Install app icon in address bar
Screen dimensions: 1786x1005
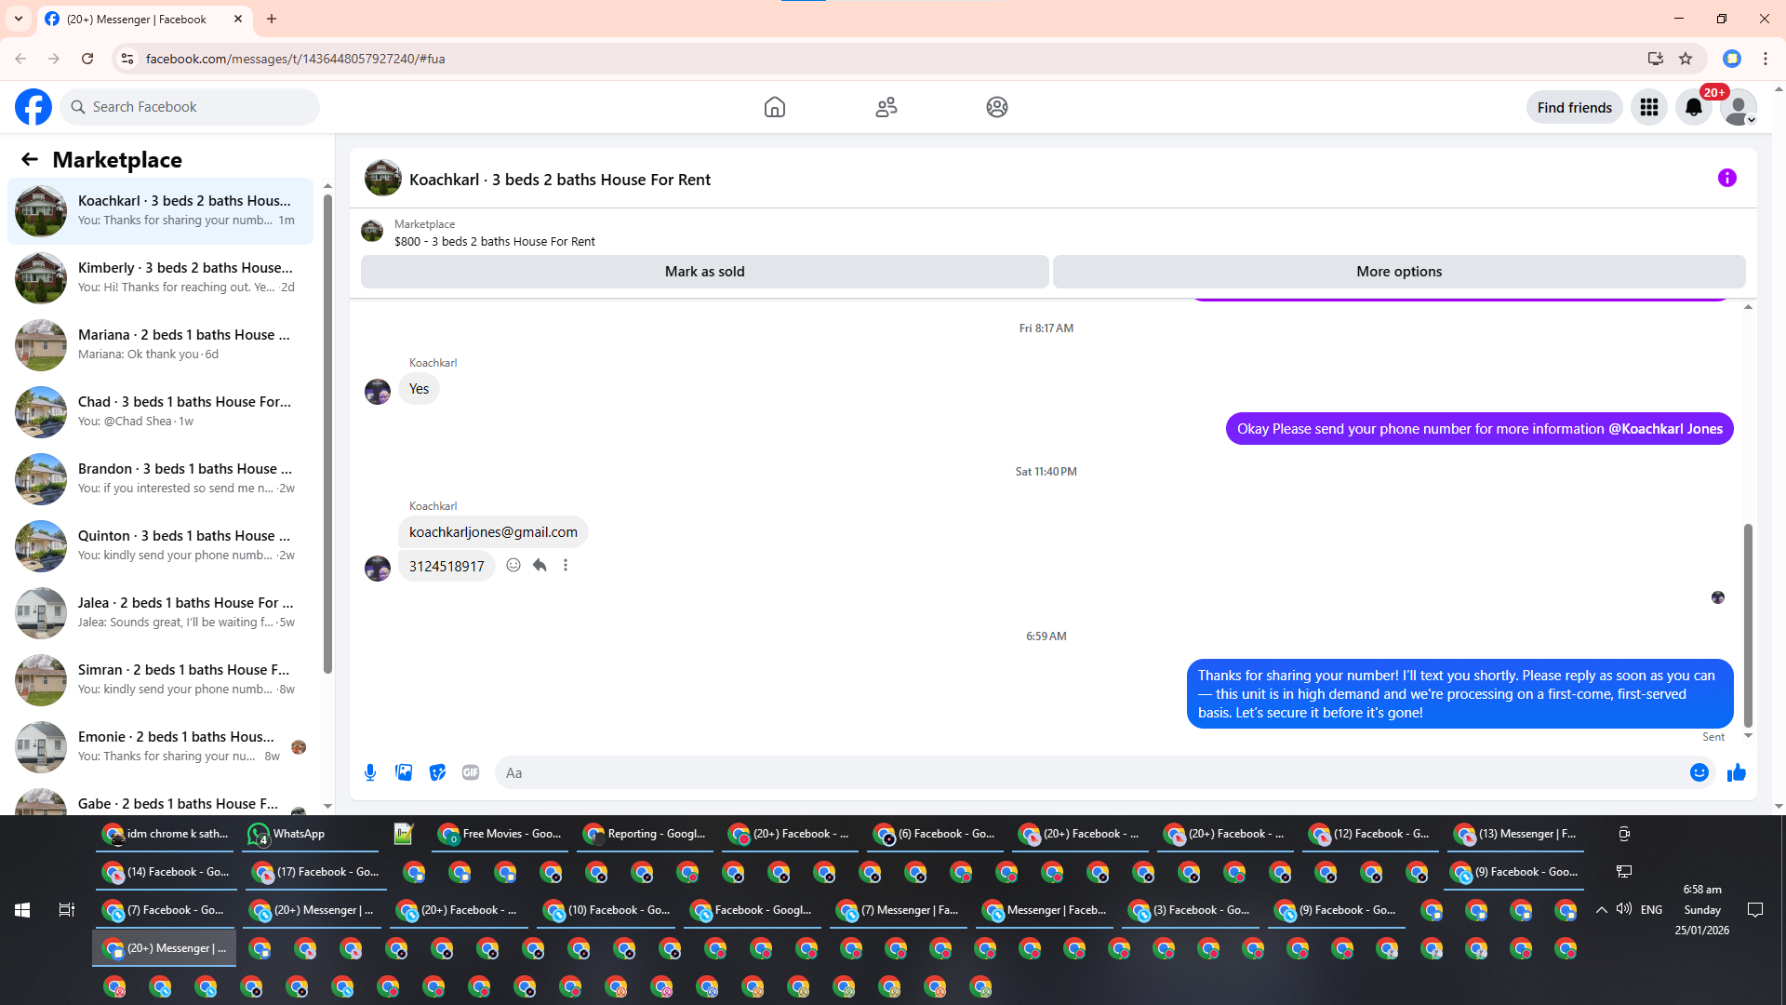tap(1656, 59)
